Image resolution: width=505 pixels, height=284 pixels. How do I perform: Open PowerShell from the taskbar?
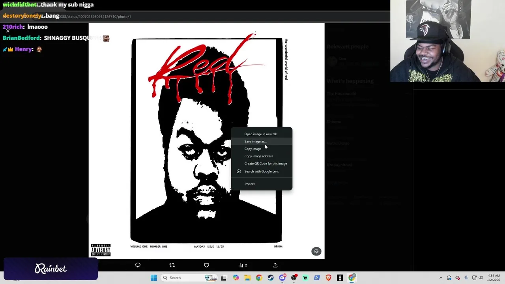point(317,278)
